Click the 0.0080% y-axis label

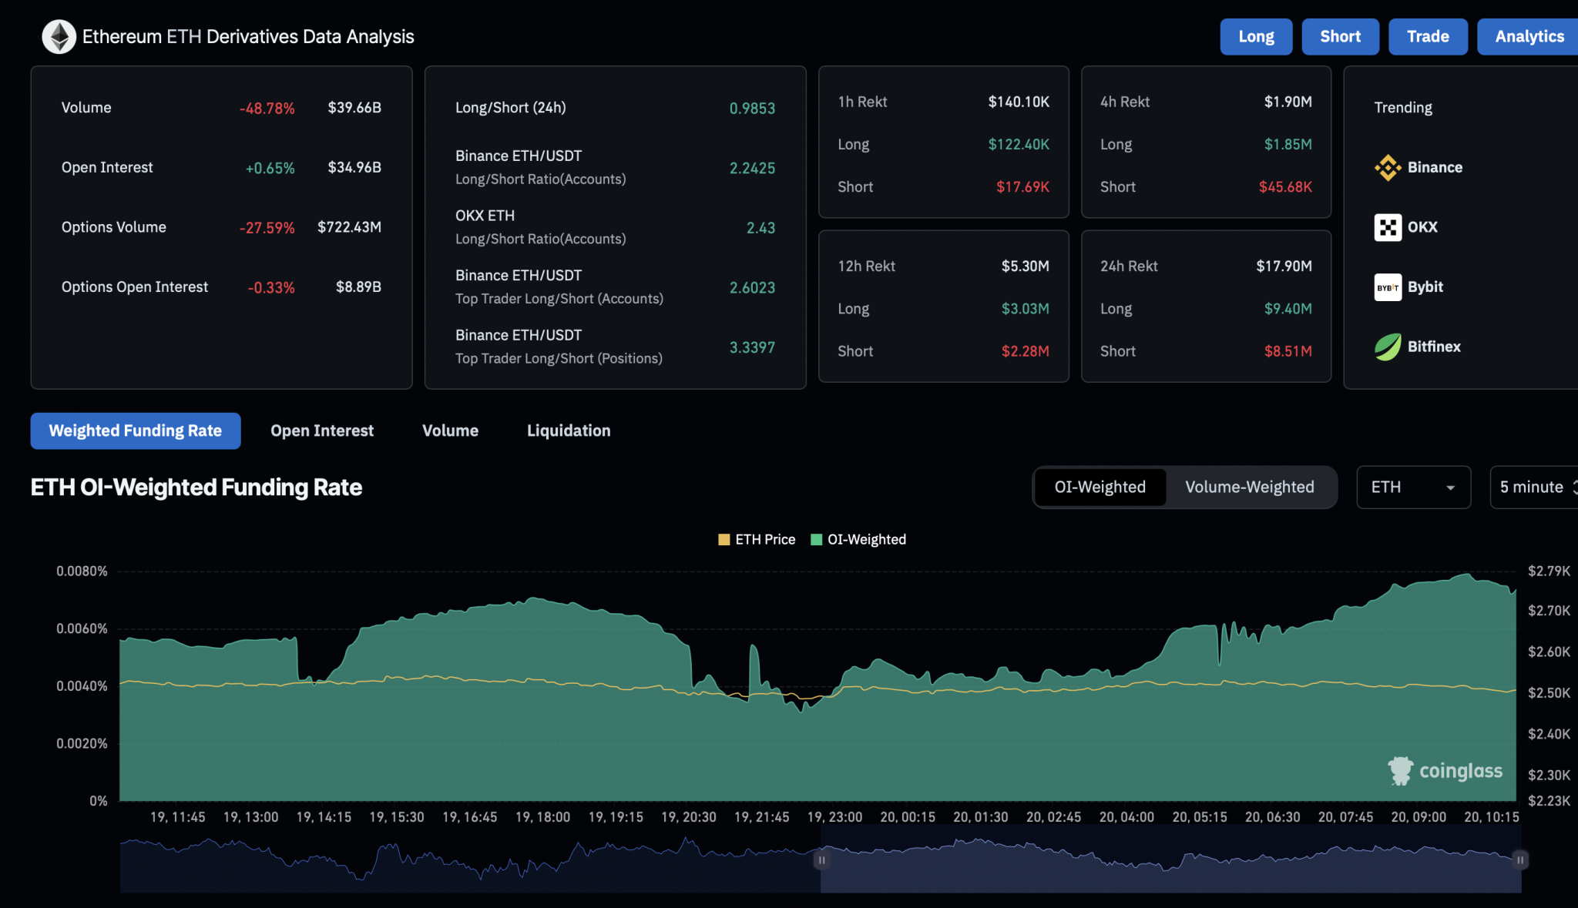pos(82,571)
